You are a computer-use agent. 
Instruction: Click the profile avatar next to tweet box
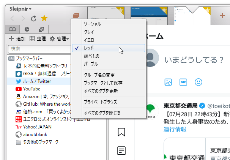(153, 58)
